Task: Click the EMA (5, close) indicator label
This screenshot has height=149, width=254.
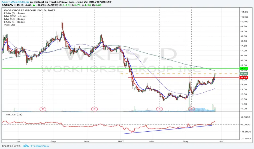Action: (14, 22)
